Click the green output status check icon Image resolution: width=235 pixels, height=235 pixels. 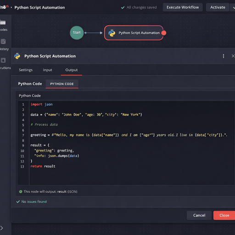[21, 191]
